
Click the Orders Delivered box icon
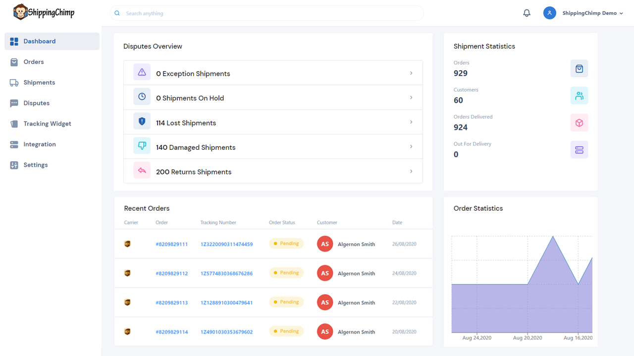pos(579,123)
